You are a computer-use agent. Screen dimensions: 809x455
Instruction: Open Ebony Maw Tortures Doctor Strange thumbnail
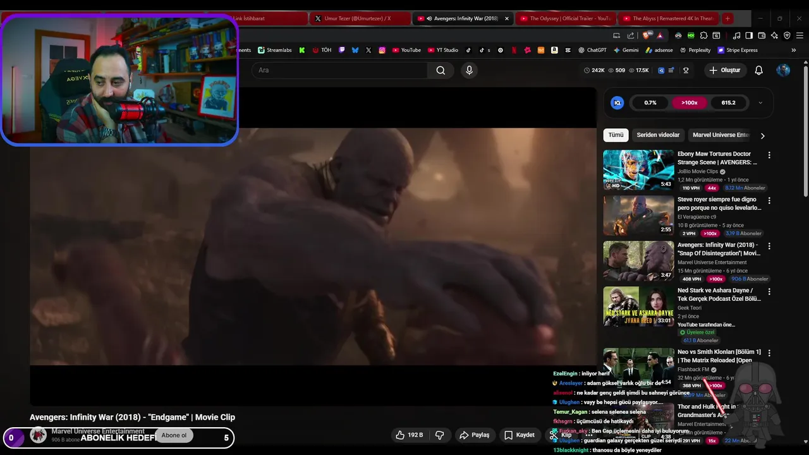click(x=638, y=170)
